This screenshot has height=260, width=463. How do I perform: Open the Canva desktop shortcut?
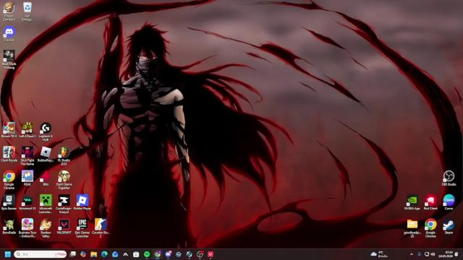(x=449, y=202)
